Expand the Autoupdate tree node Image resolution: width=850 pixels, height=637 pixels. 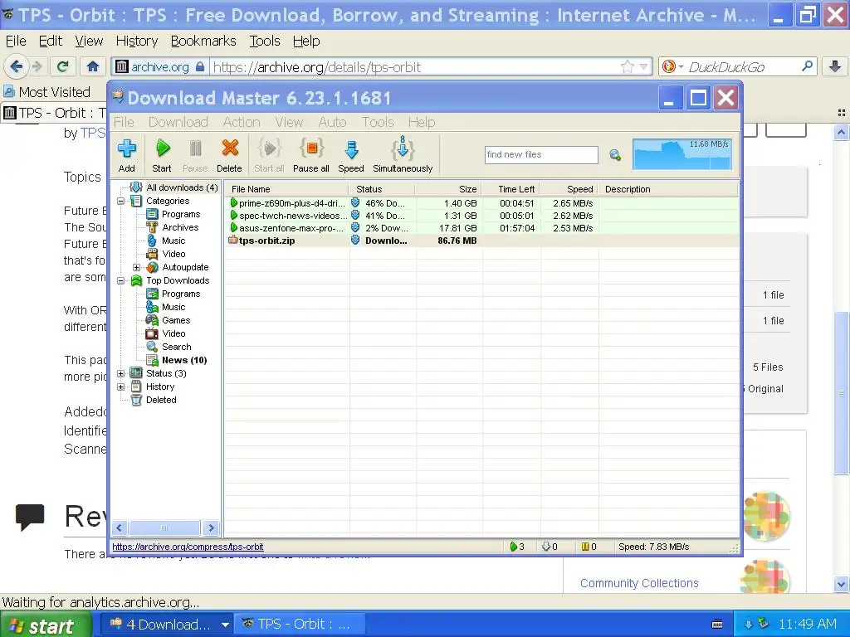click(x=137, y=267)
